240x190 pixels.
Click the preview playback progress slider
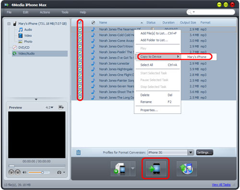click(x=36, y=166)
